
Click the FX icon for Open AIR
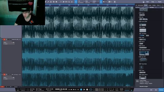coord(140,57)
